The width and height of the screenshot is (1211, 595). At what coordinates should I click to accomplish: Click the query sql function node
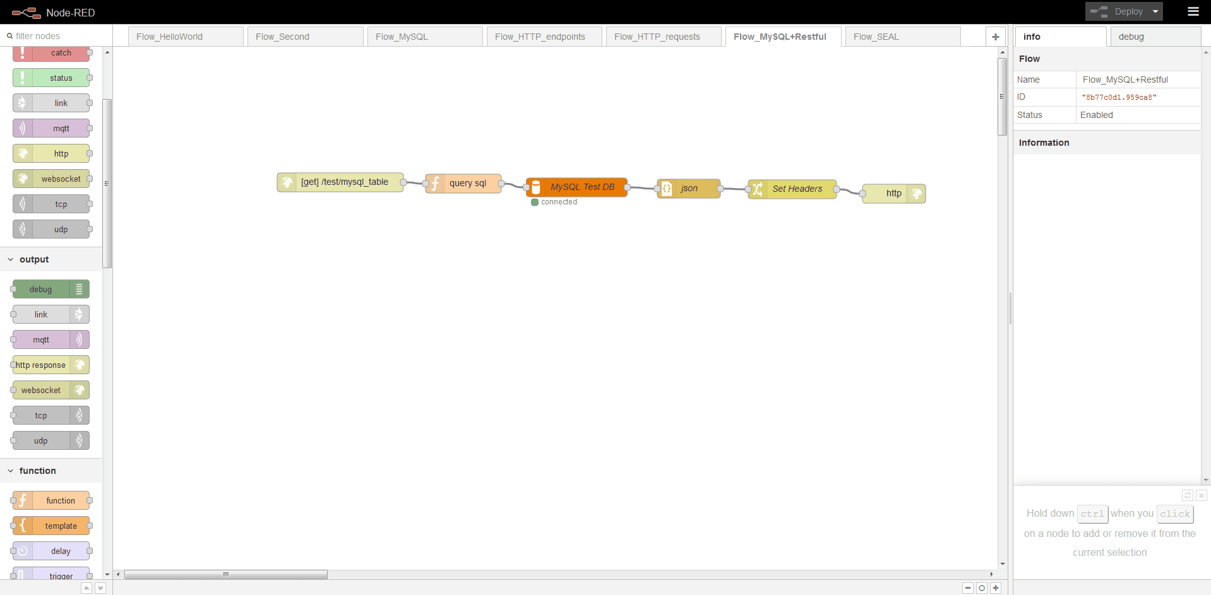(464, 184)
